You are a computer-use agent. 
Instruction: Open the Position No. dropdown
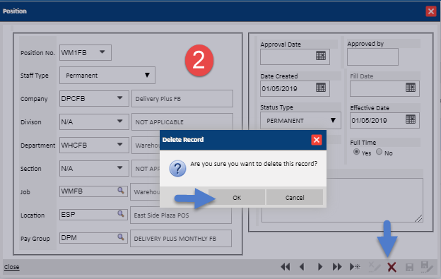pos(102,52)
